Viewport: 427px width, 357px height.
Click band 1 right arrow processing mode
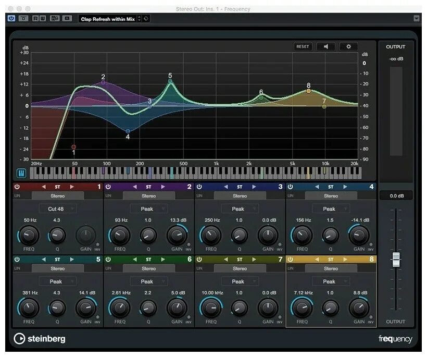72,187
